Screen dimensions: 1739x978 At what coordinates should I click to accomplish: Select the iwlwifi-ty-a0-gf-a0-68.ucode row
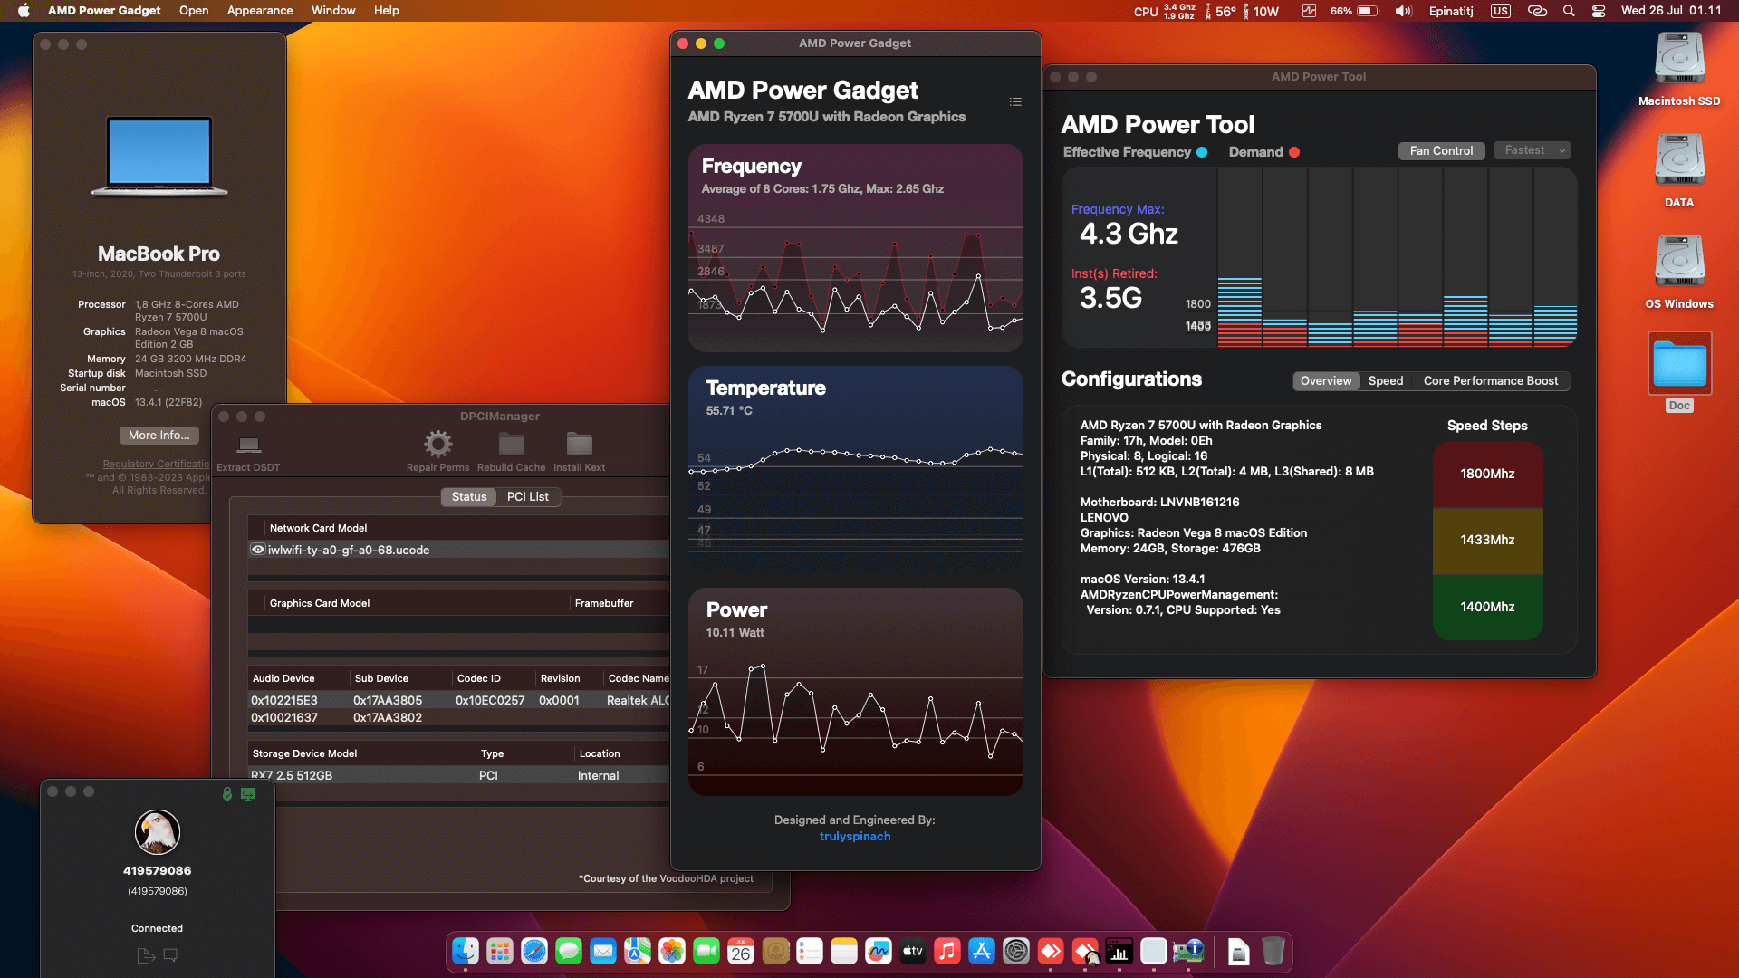(459, 550)
